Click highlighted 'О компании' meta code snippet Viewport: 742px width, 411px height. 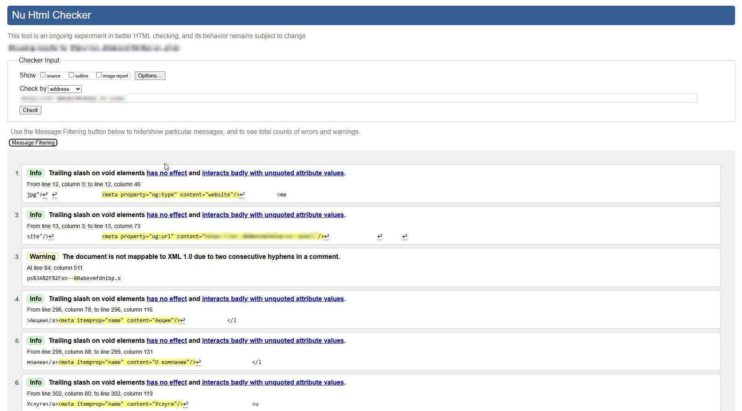coord(127,362)
